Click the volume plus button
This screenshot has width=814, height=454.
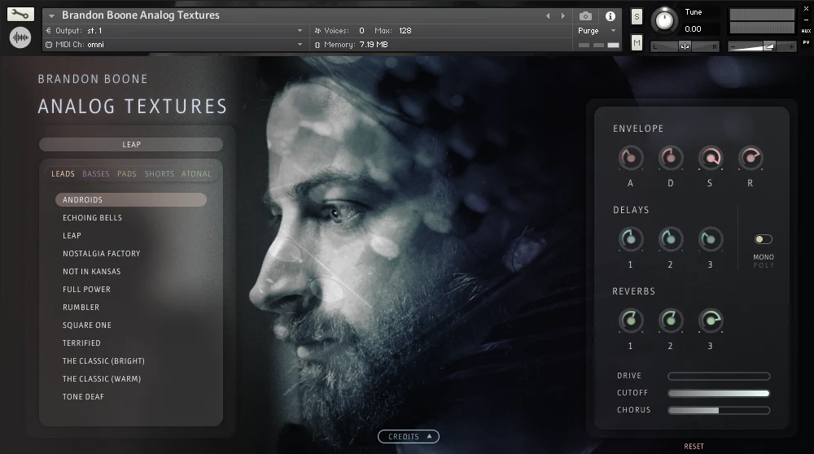tap(791, 46)
